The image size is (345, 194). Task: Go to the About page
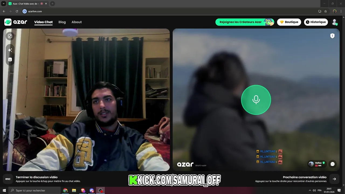[x=77, y=22]
